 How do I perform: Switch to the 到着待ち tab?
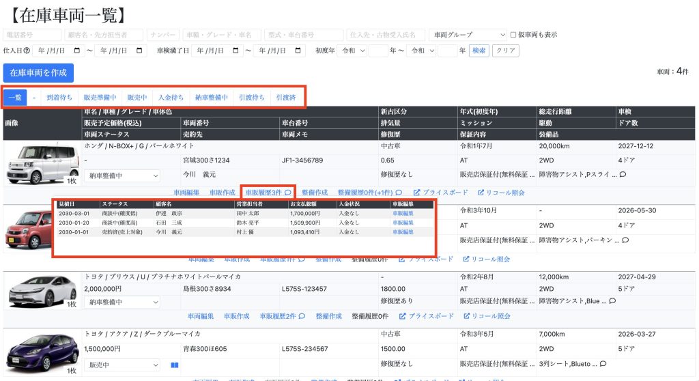pos(59,98)
